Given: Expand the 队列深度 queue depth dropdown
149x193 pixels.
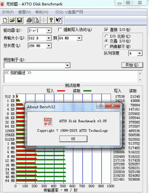Looking at the screenshot, I should point(139,53).
